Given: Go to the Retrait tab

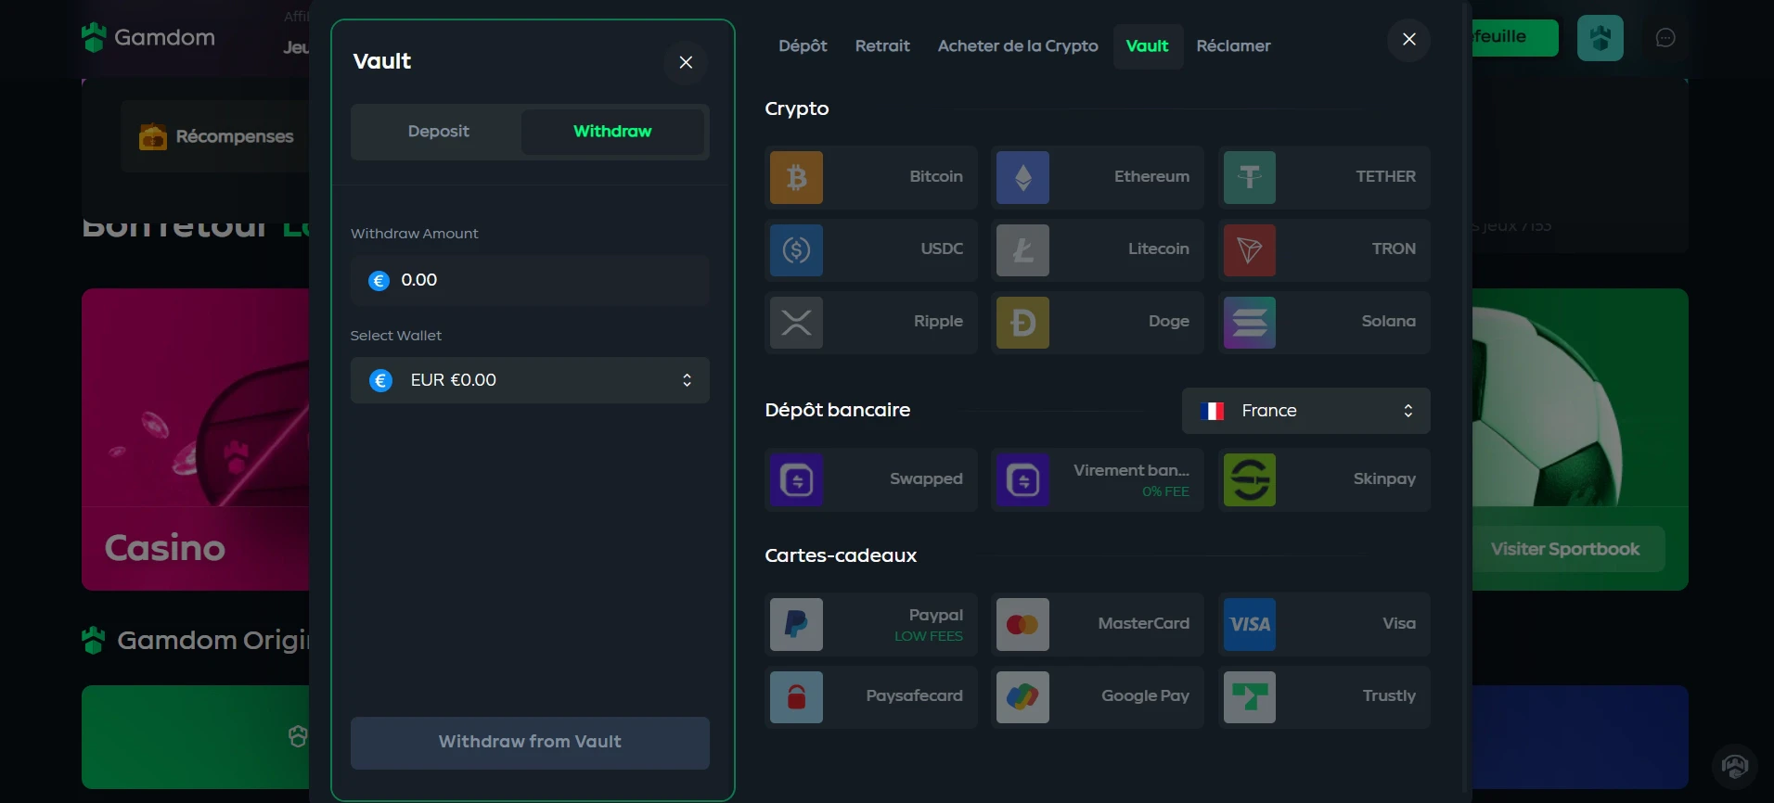Looking at the screenshot, I should click(x=882, y=46).
